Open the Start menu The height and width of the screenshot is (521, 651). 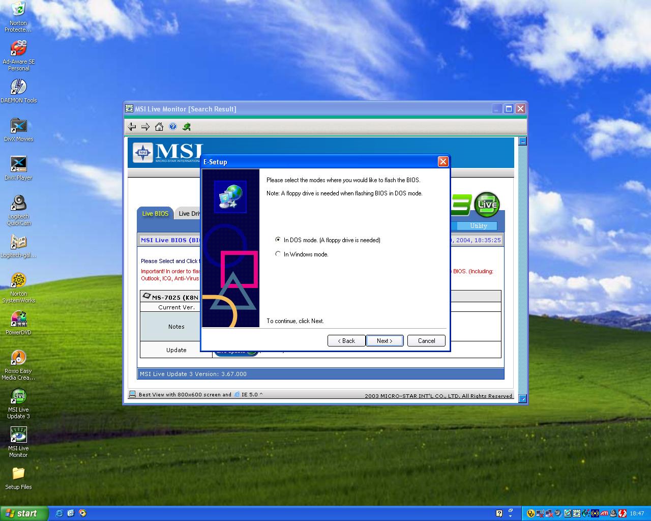[24, 513]
